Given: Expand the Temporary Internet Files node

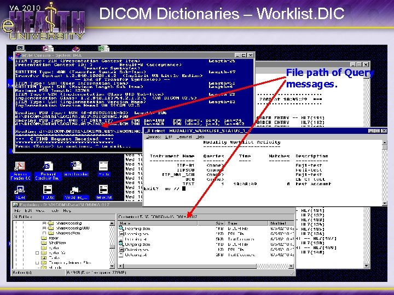Looking at the screenshot, I should (37, 263).
